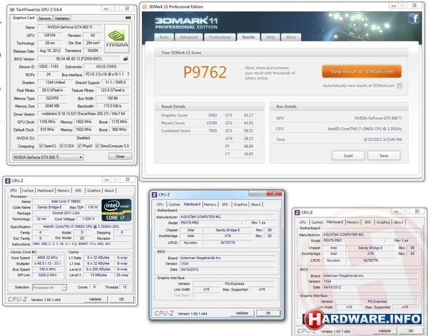
Task: Toggle the PhysX checkbox
Action: tap(79, 146)
